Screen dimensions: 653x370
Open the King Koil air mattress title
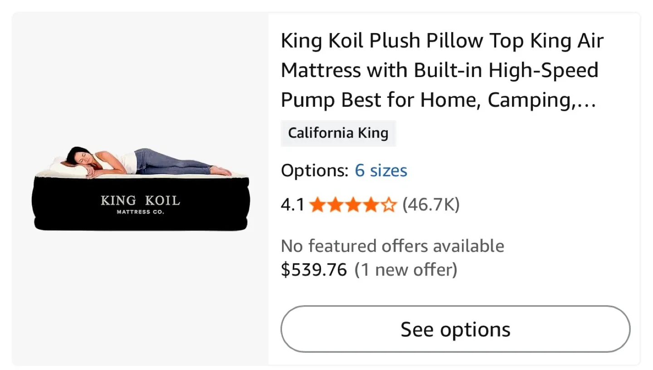point(442,70)
